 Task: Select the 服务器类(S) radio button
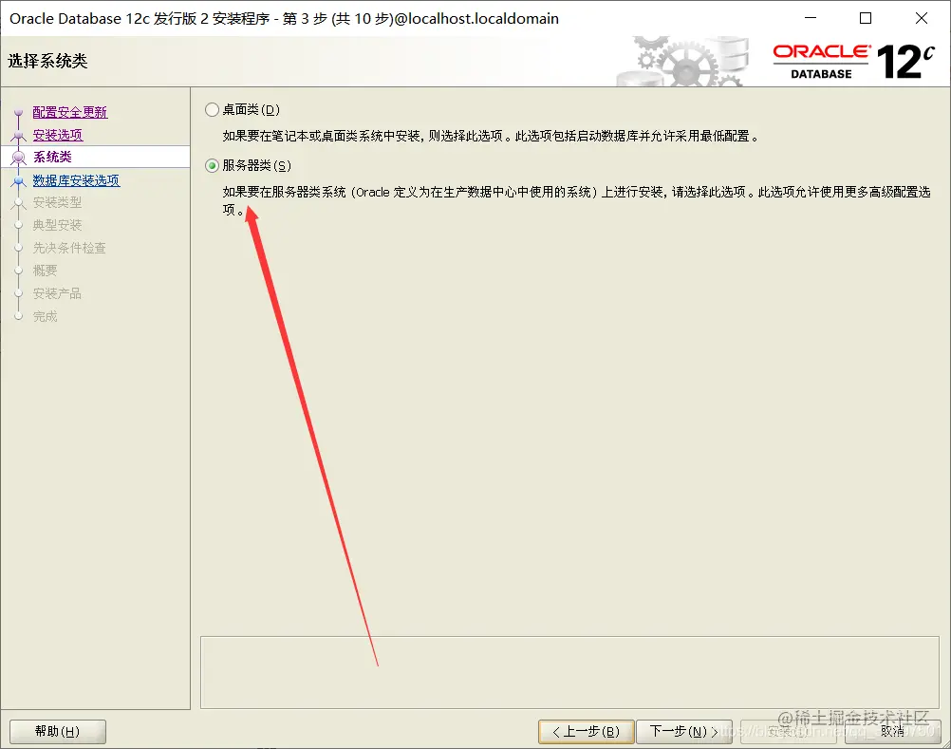click(212, 165)
